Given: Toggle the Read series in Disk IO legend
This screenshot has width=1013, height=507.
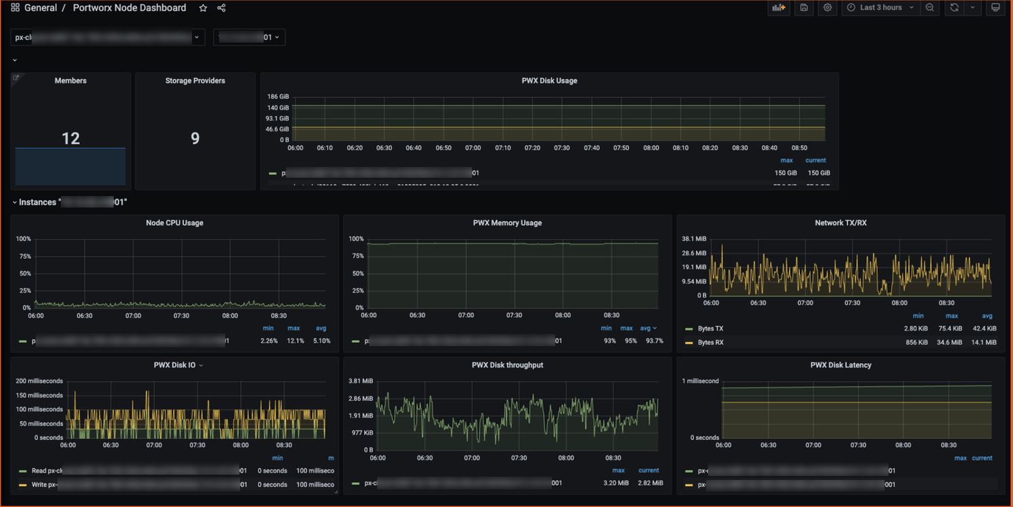Looking at the screenshot, I should (139, 470).
